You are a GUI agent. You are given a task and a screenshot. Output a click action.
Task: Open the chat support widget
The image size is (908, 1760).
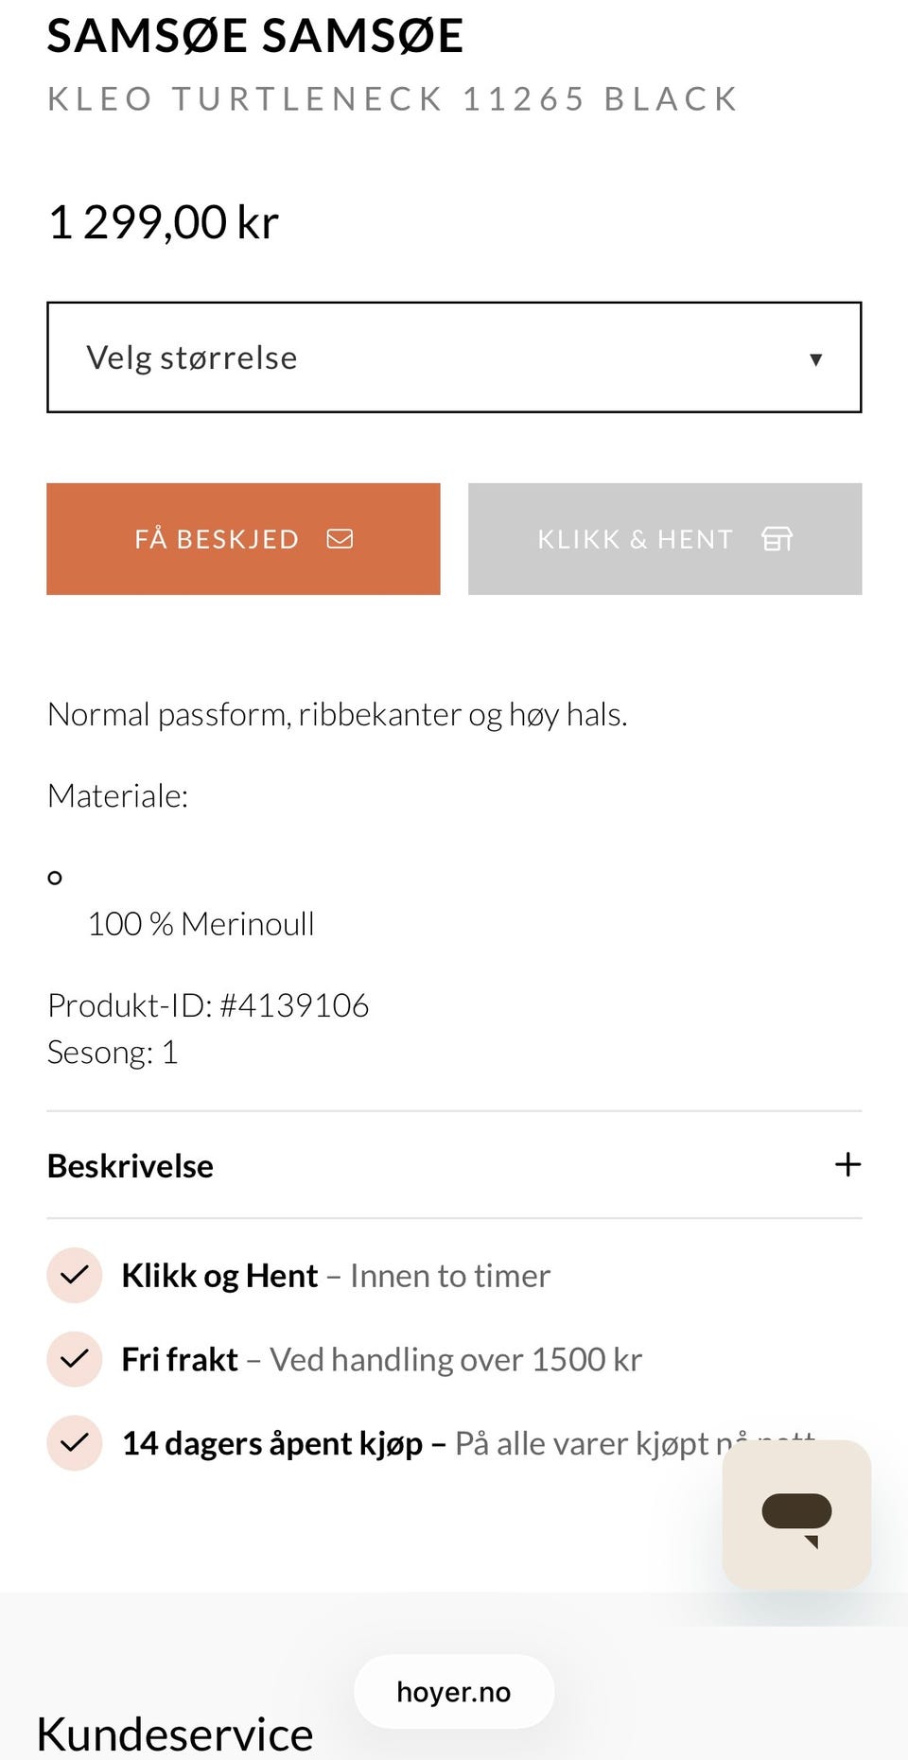(796, 1514)
